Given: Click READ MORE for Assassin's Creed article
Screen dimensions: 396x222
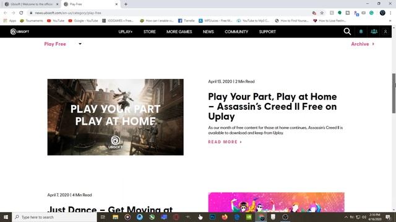Looking at the screenshot, I should pyautogui.click(x=225, y=142).
